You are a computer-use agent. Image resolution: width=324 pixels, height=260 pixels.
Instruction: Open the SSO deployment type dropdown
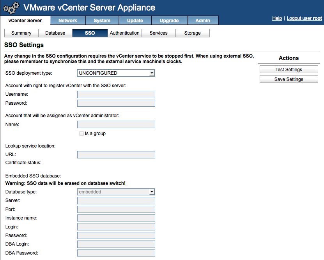pos(116,73)
